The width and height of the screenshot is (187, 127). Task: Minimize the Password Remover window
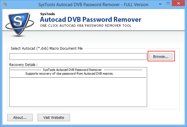160,4
